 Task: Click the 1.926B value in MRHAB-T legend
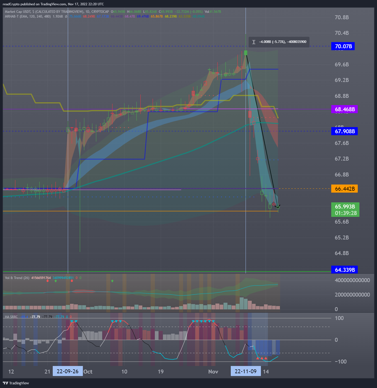[58, 16]
